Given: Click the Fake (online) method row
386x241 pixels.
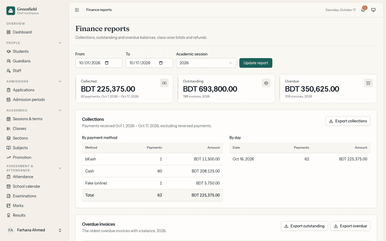Looking at the screenshot, I should 152,183.
